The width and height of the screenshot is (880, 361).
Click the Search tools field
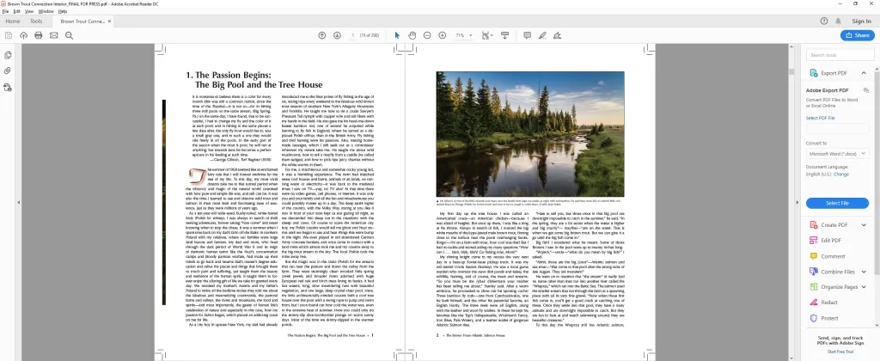pyautogui.click(x=840, y=55)
